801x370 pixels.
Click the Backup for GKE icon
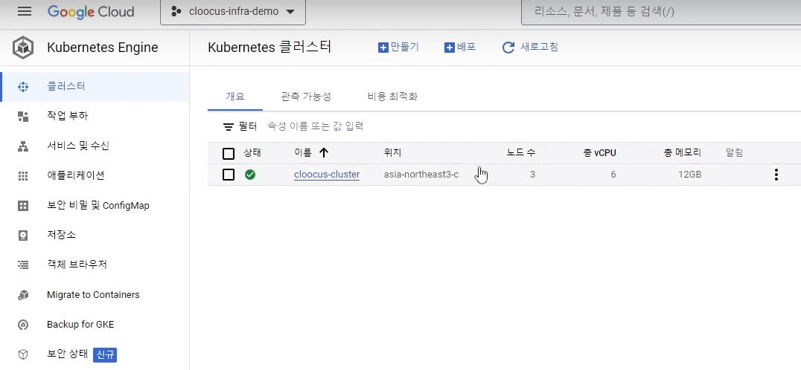click(23, 325)
